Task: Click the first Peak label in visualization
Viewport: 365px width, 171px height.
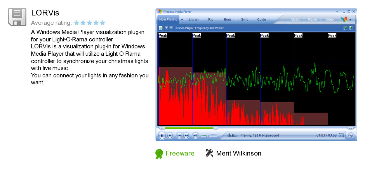Action: click(163, 36)
